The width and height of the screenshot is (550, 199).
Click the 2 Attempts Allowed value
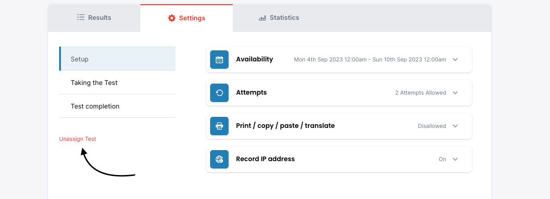tap(420, 93)
